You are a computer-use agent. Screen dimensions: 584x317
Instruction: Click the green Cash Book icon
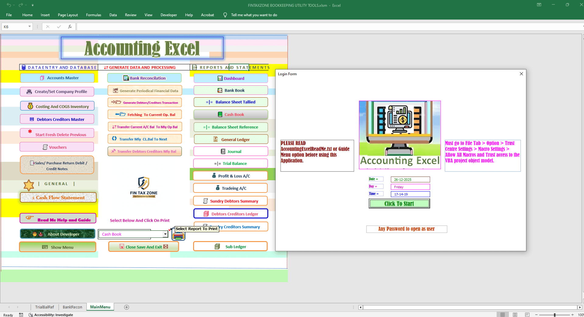(220, 114)
